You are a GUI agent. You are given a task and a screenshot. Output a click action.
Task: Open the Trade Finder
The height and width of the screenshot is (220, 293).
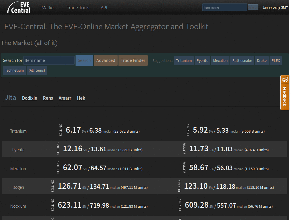tap(133, 60)
